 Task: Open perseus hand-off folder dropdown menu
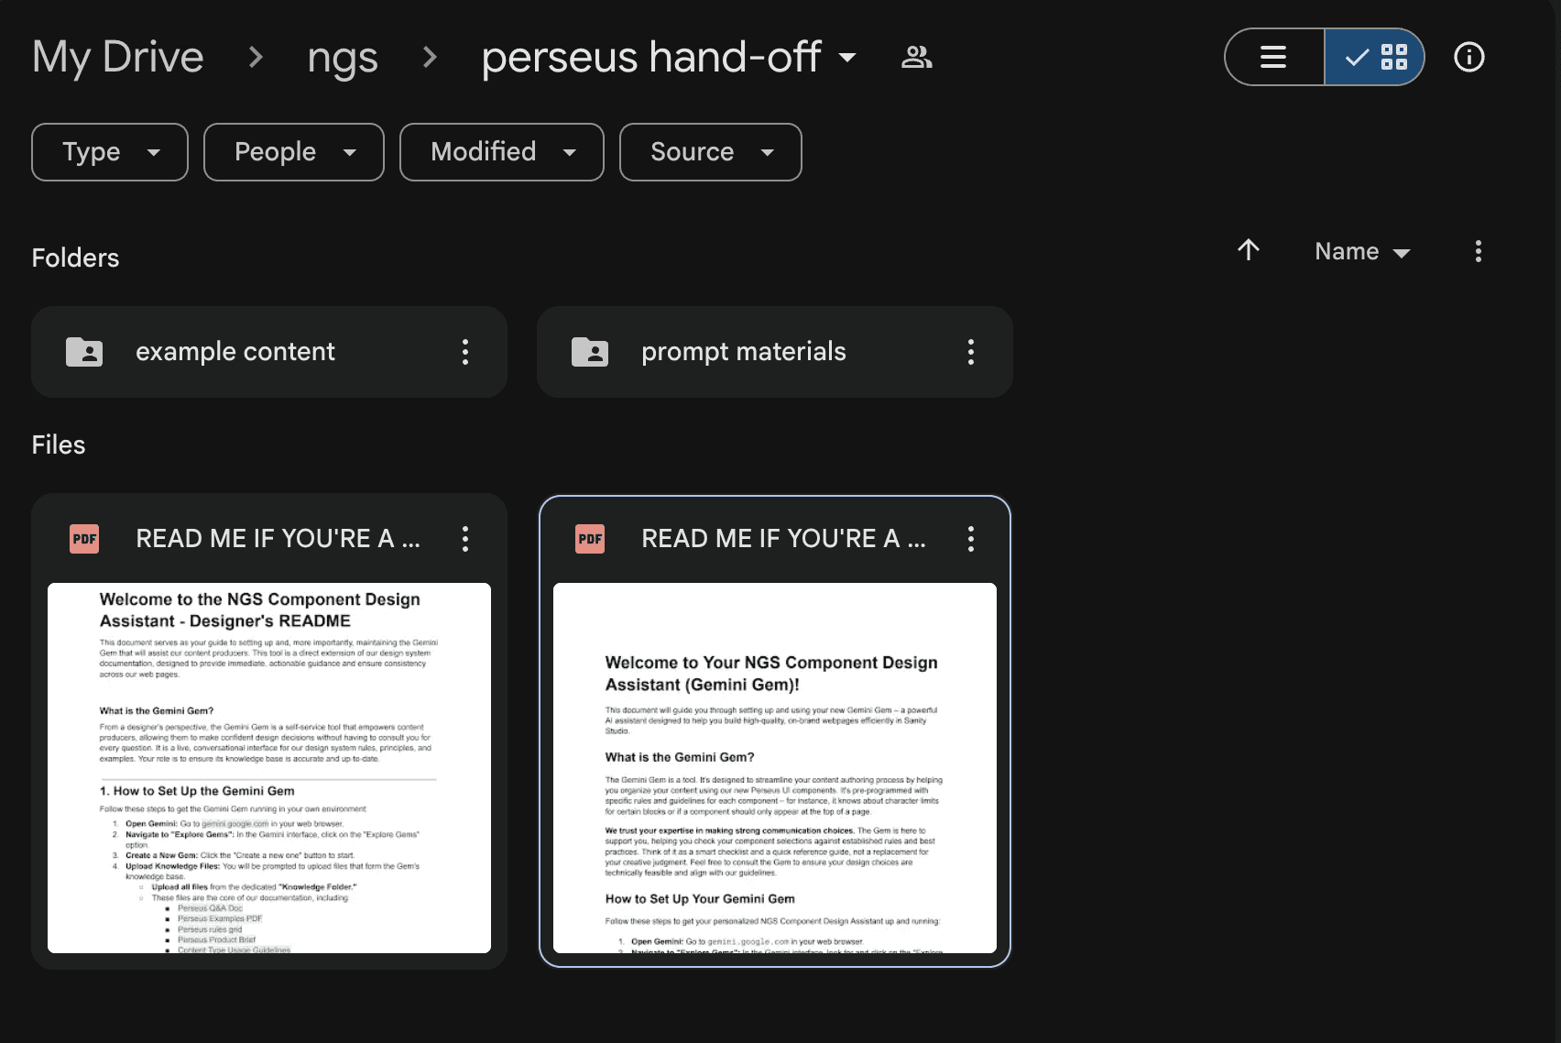click(669, 57)
